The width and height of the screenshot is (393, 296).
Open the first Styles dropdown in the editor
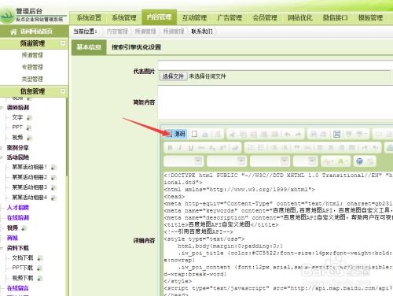(183, 161)
